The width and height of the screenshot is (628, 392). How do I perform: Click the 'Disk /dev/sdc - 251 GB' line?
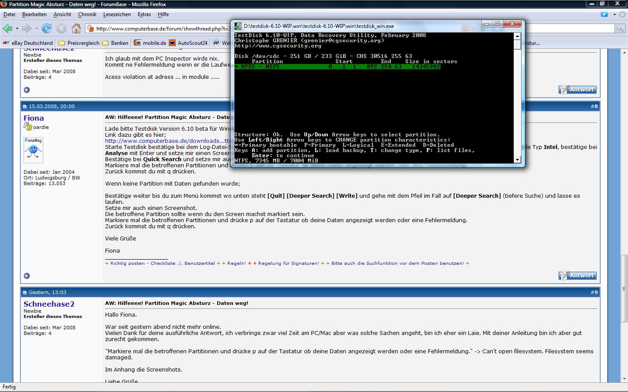pyautogui.click(x=323, y=56)
